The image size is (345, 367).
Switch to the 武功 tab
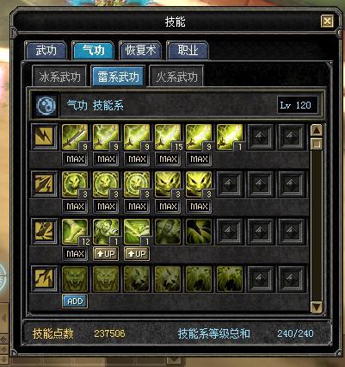[46, 51]
